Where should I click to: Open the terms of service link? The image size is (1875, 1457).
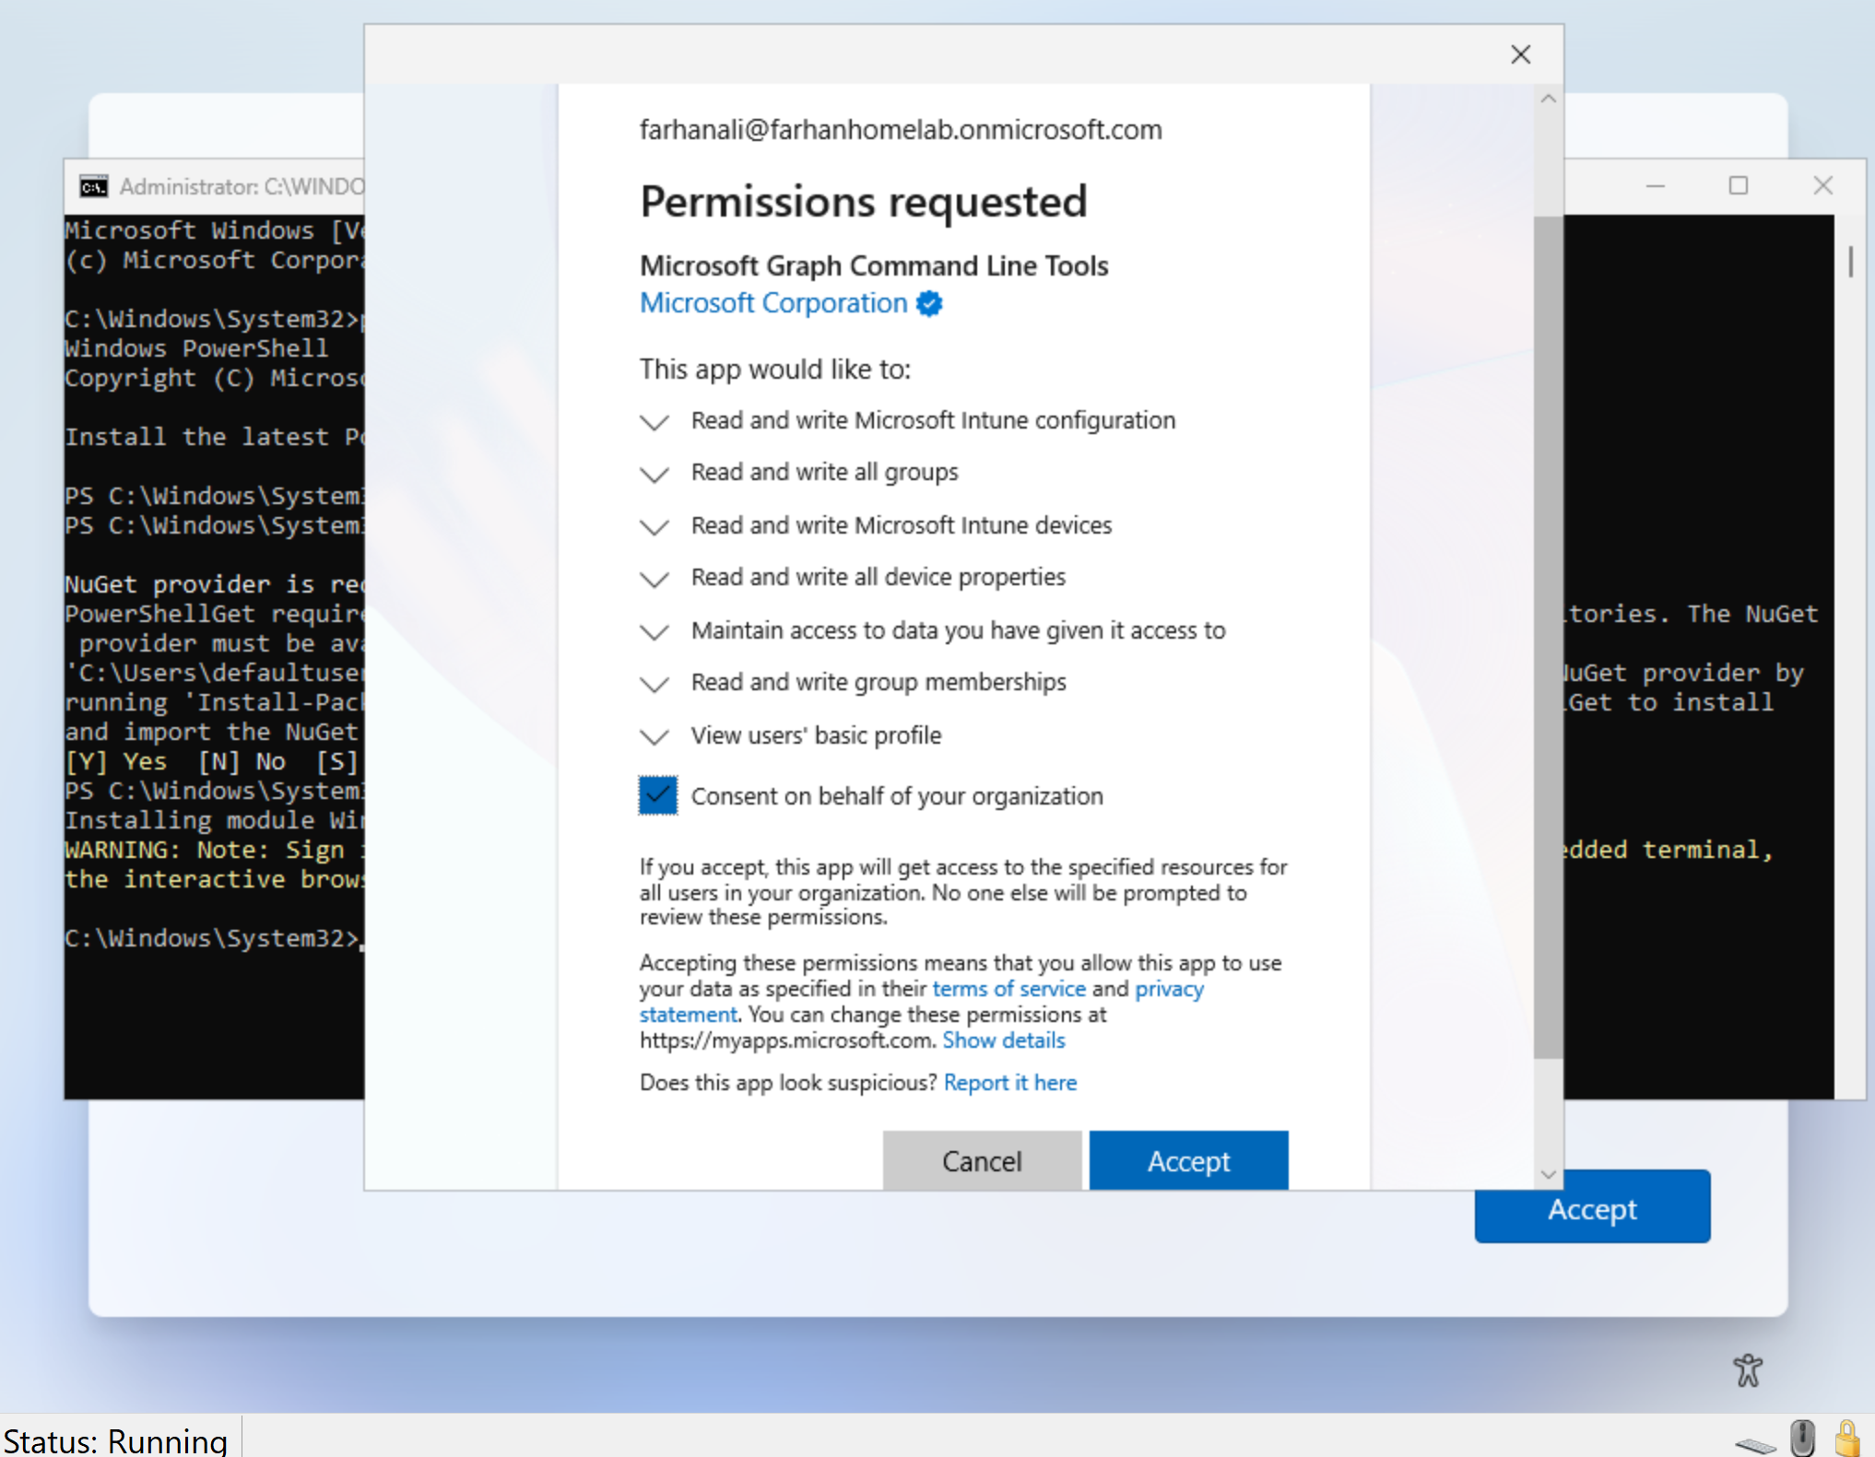click(1008, 989)
